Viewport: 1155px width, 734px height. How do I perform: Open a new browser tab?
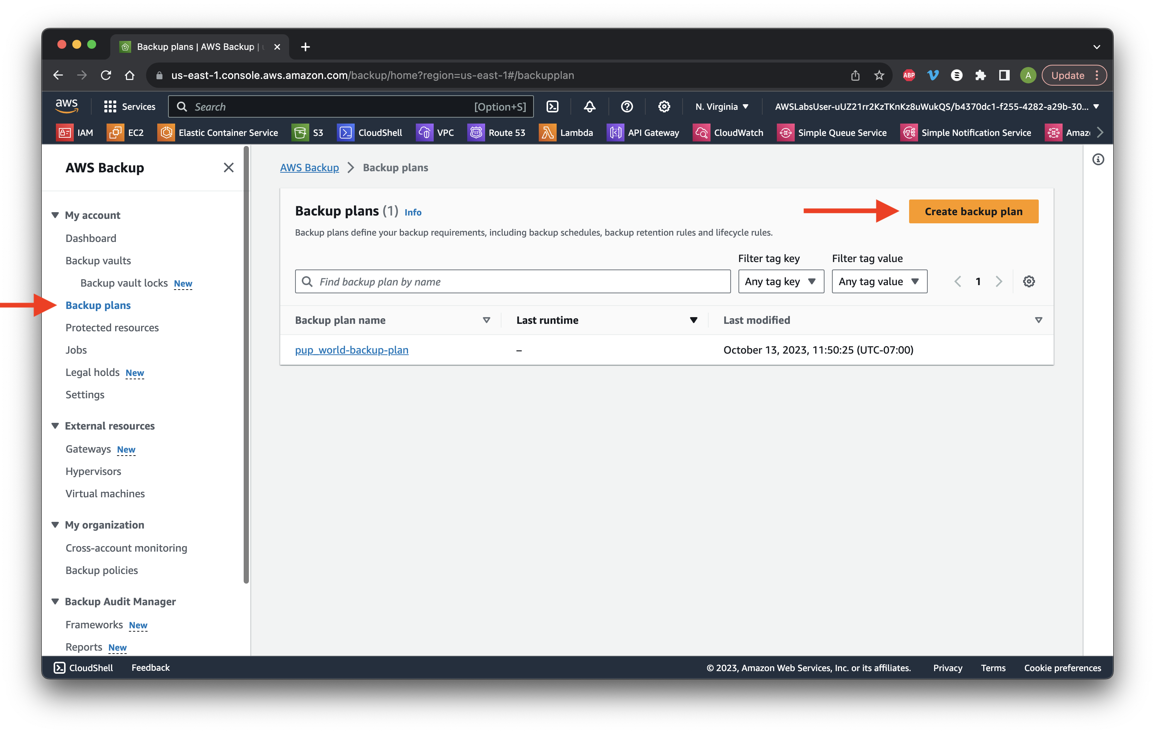coord(305,47)
